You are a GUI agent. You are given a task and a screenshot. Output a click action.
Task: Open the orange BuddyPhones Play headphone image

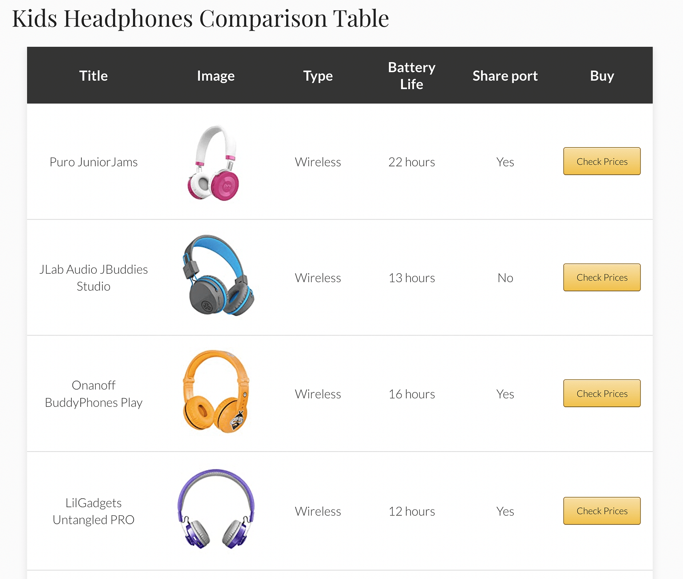coord(216,391)
